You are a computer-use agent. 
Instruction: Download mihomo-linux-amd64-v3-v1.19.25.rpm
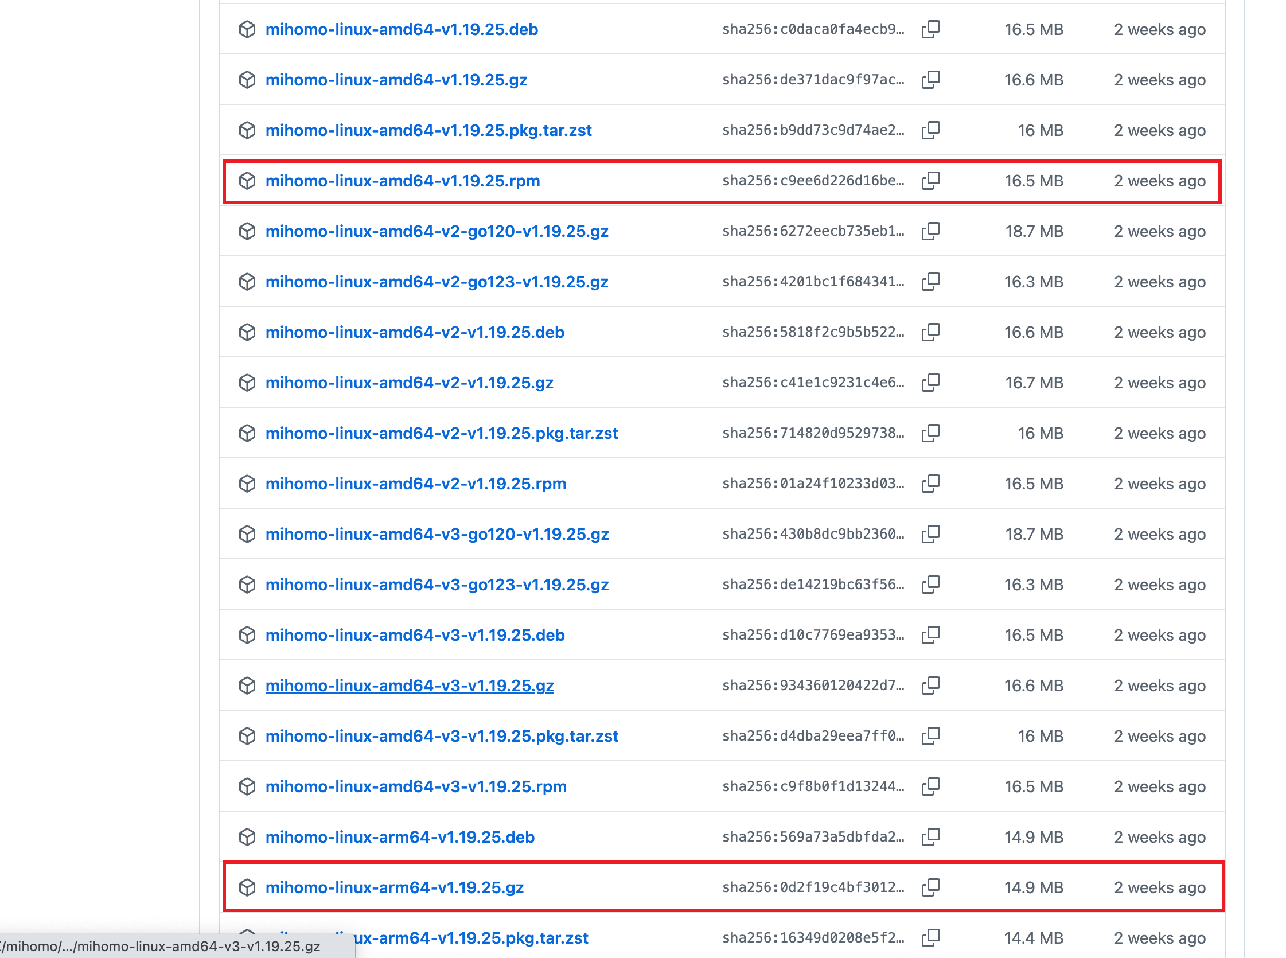416,786
